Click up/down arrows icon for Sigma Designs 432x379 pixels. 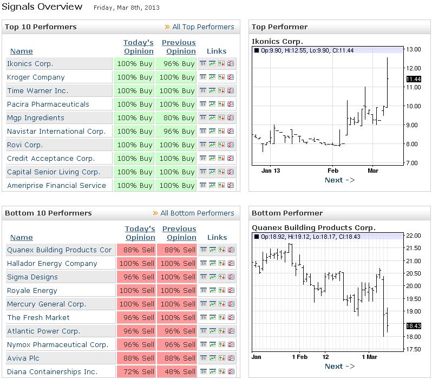(222, 277)
